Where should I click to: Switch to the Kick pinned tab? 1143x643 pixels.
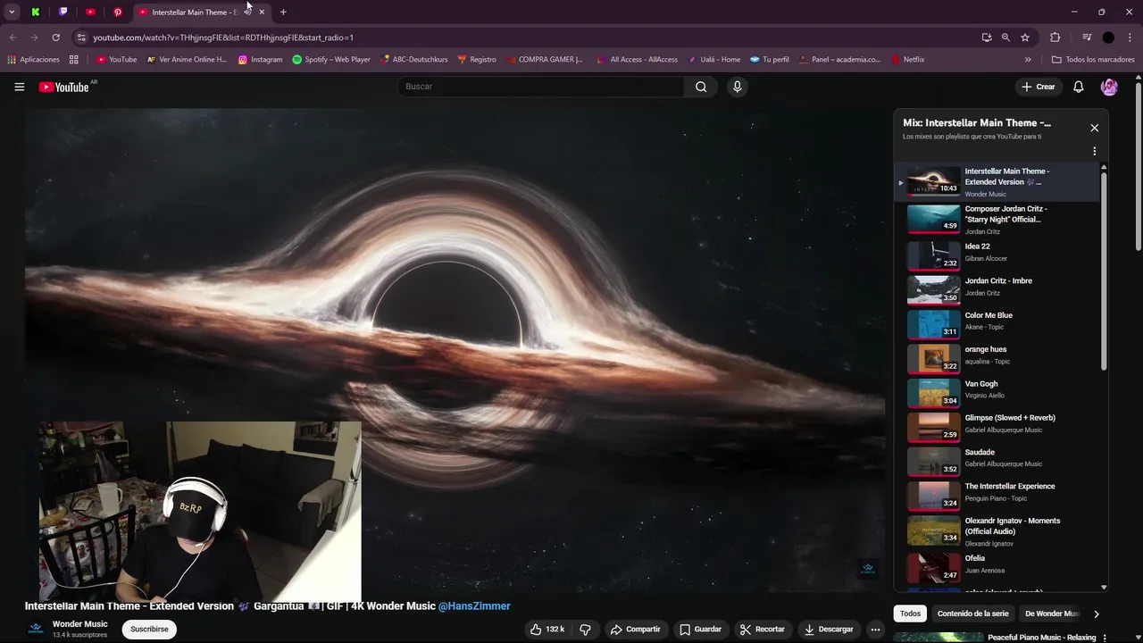click(36, 12)
